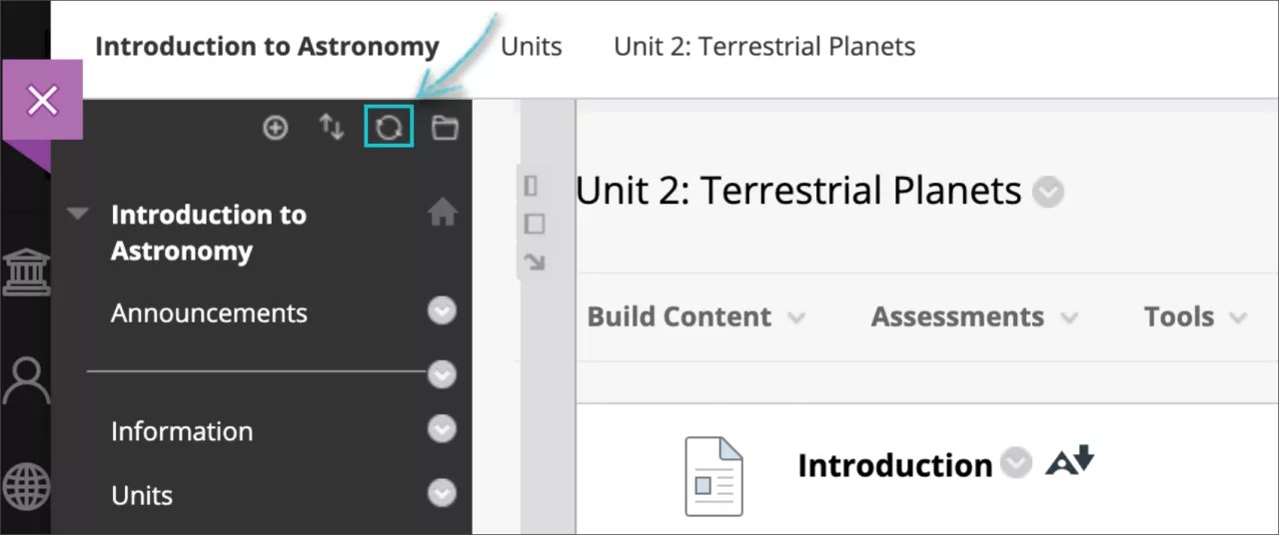Open the Tools menu
Viewport: 1279px width, 535px height.
(1195, 317)
